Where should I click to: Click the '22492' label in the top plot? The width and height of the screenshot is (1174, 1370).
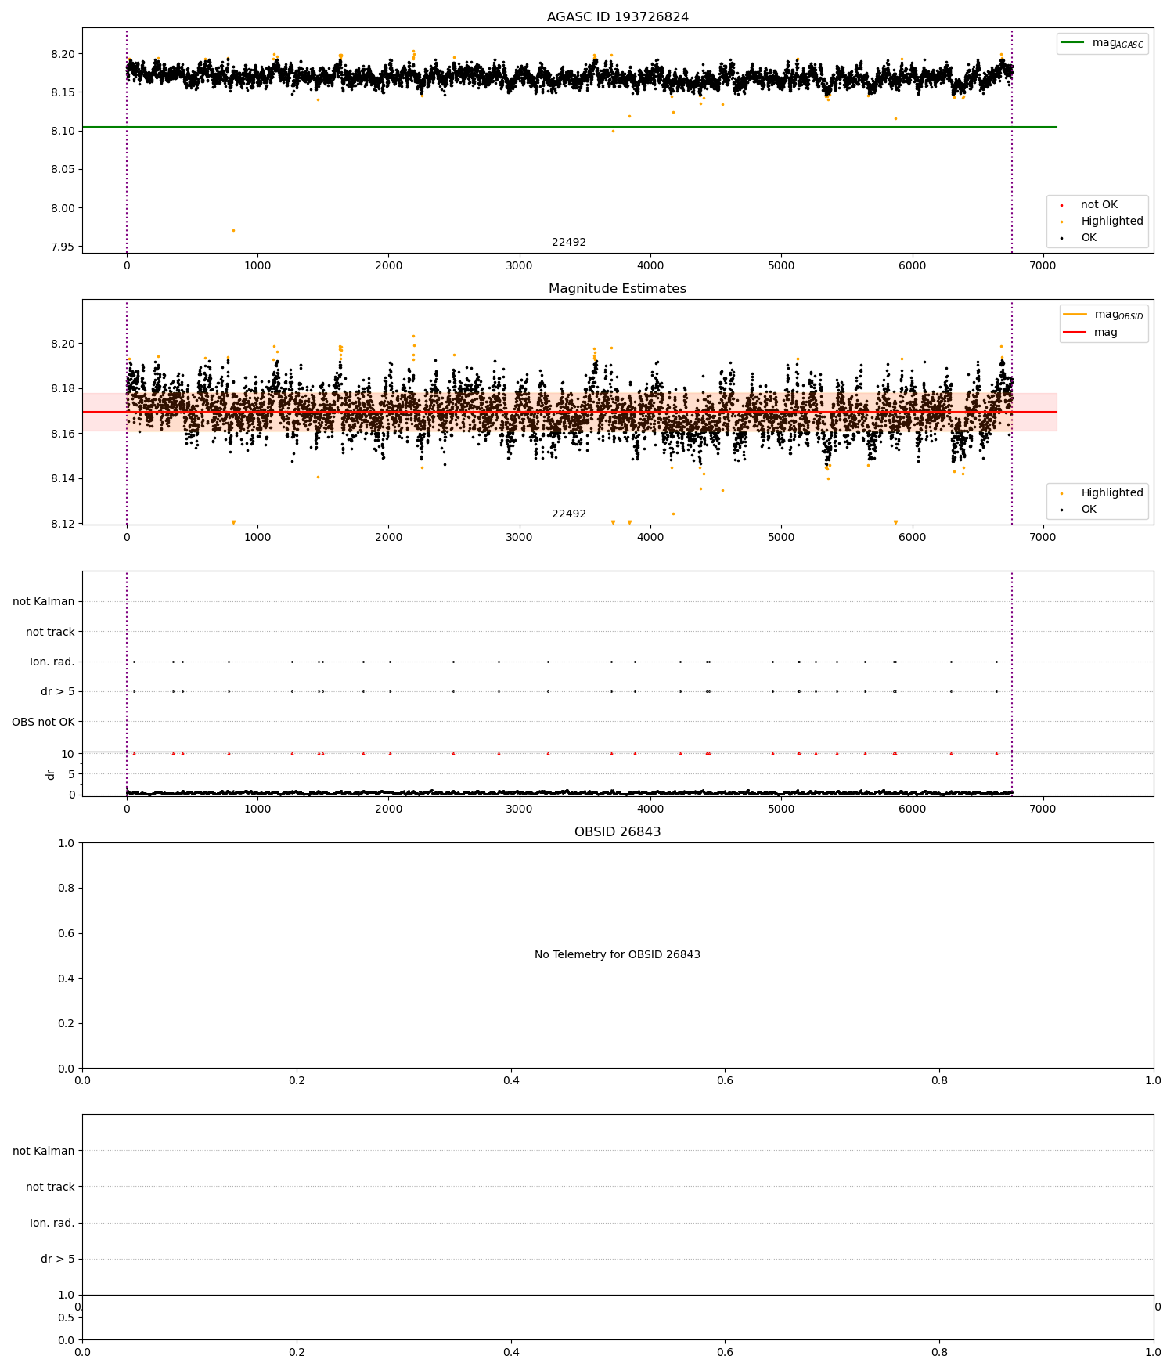pos(569,242)
